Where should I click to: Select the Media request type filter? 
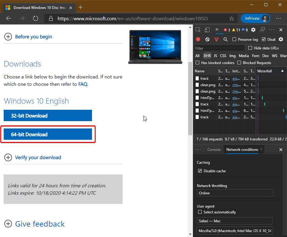[x=244, y=56]
